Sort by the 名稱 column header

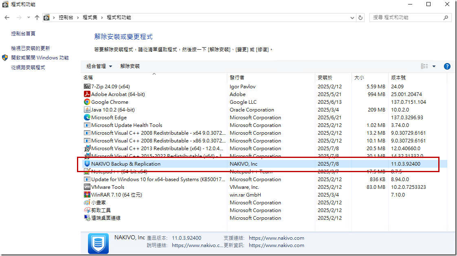tap(154, 77)
